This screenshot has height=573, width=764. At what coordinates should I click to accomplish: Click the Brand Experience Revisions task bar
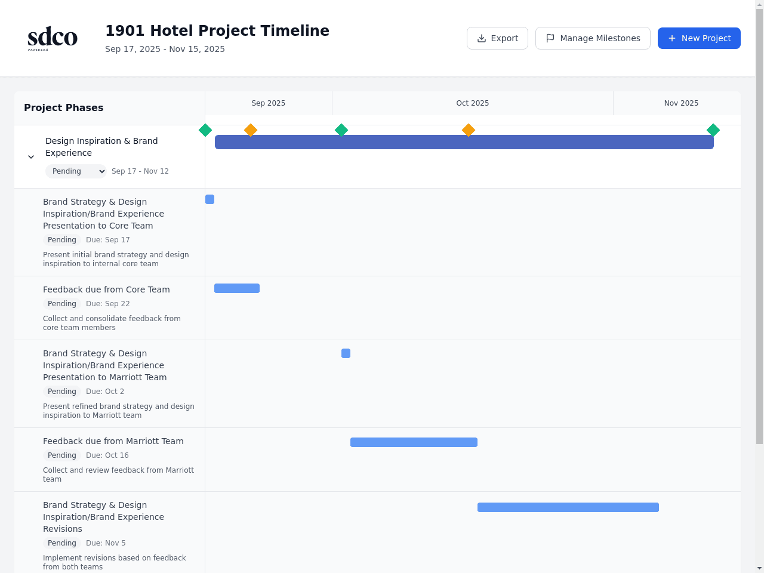(568, 507)
